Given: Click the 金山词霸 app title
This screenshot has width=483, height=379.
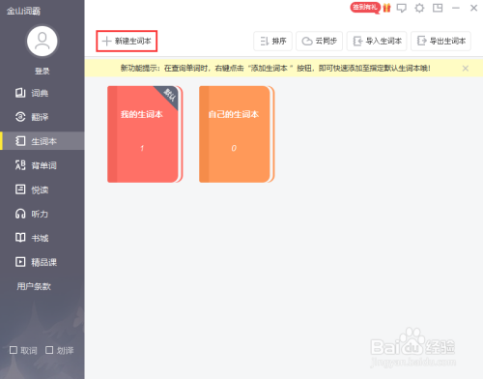Looking at the screenshot, I should point(23,11).
